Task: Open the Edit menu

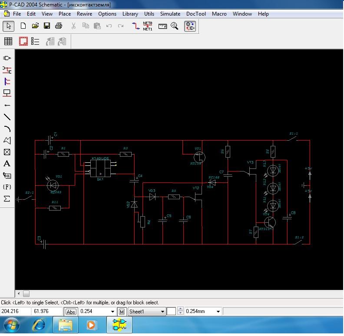Action: click(31, 14)
